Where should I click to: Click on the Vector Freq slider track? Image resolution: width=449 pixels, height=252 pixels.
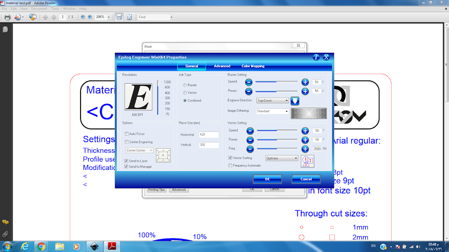[x=277, y=149]
